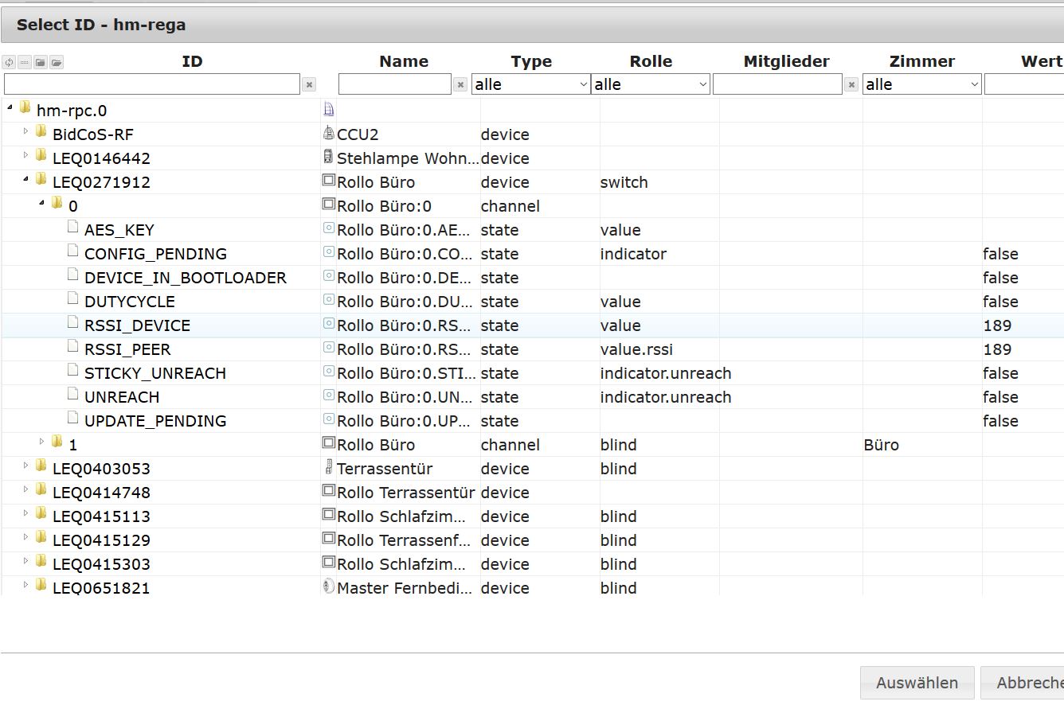This screenshot has width=1064, height=717.
Task: Click the AES_KEY file icon
Action: [73, 228]
